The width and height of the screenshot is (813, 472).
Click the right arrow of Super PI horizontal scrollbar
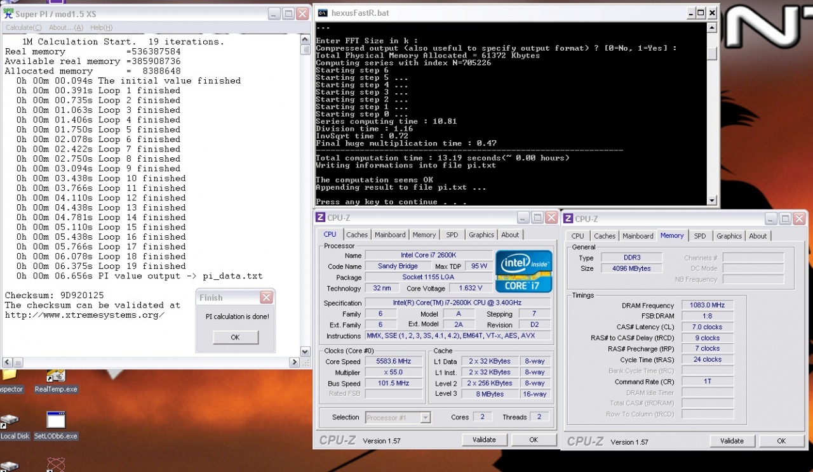pyautogui.click(x=294, y=362)
